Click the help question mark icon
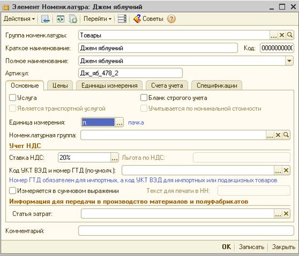Image resolution: width=299 pixels, height=256 pixels. [171, 19]
